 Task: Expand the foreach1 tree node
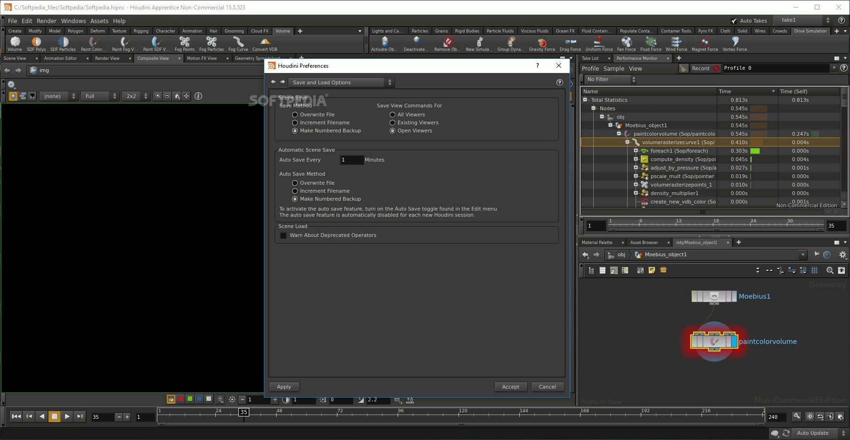636,151
